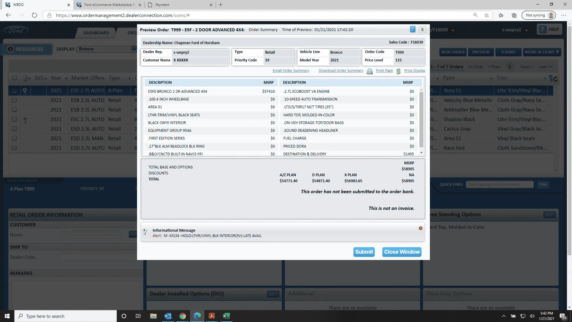Screen dimensions: 572x322
Task: Open Outlook from the taskbar
Action: (168, 316)
